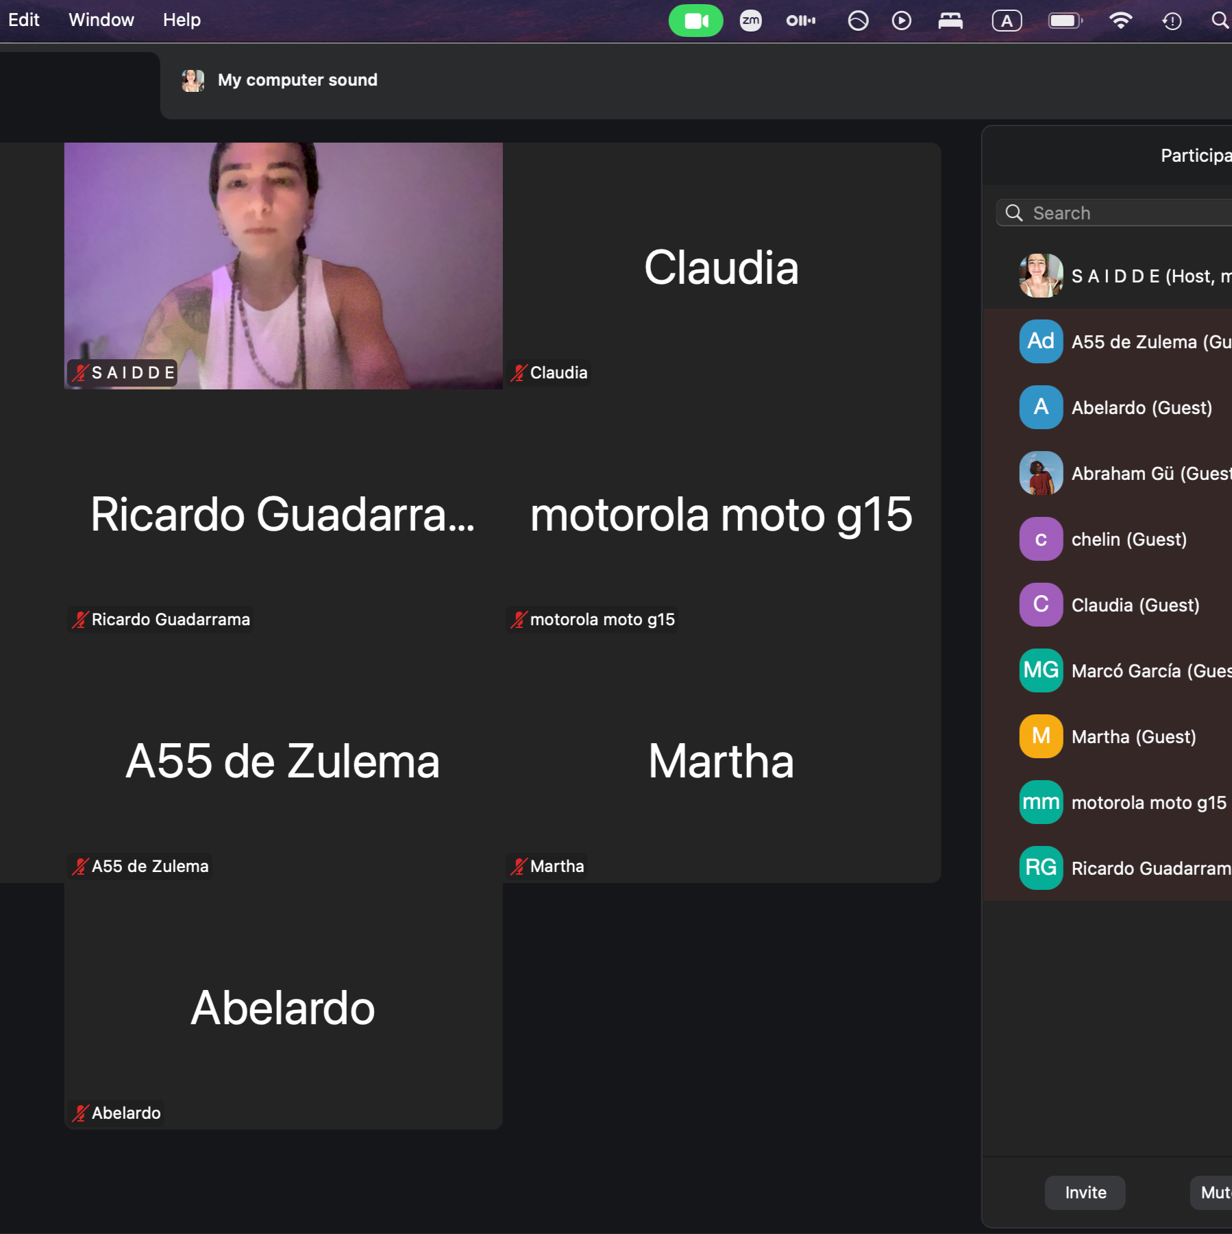
Task: Click the purple C avatar for Claudia
Action: [x=1041, y=605]
